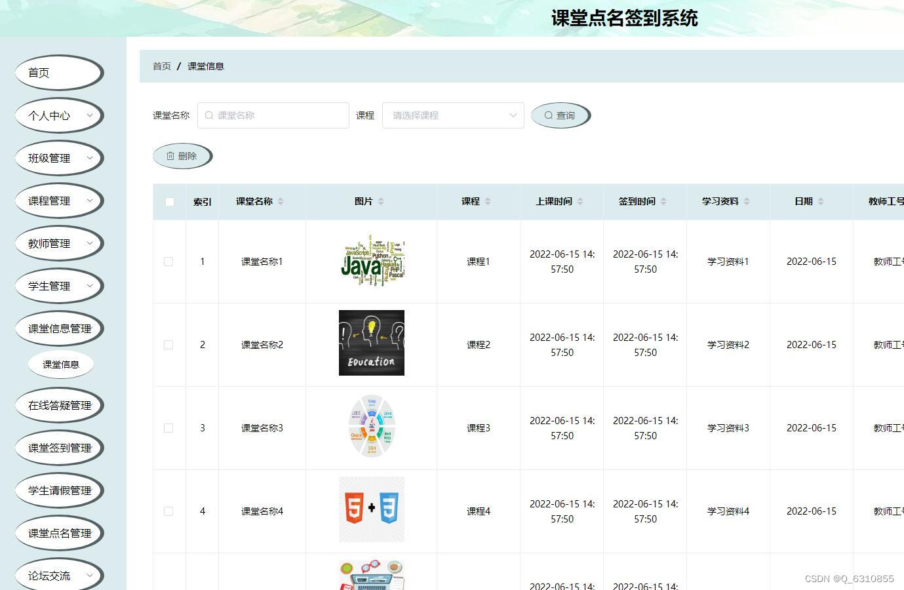Click the search magnifier icon in 课堂名称 field
904x590 pixels.
(209, 115)
